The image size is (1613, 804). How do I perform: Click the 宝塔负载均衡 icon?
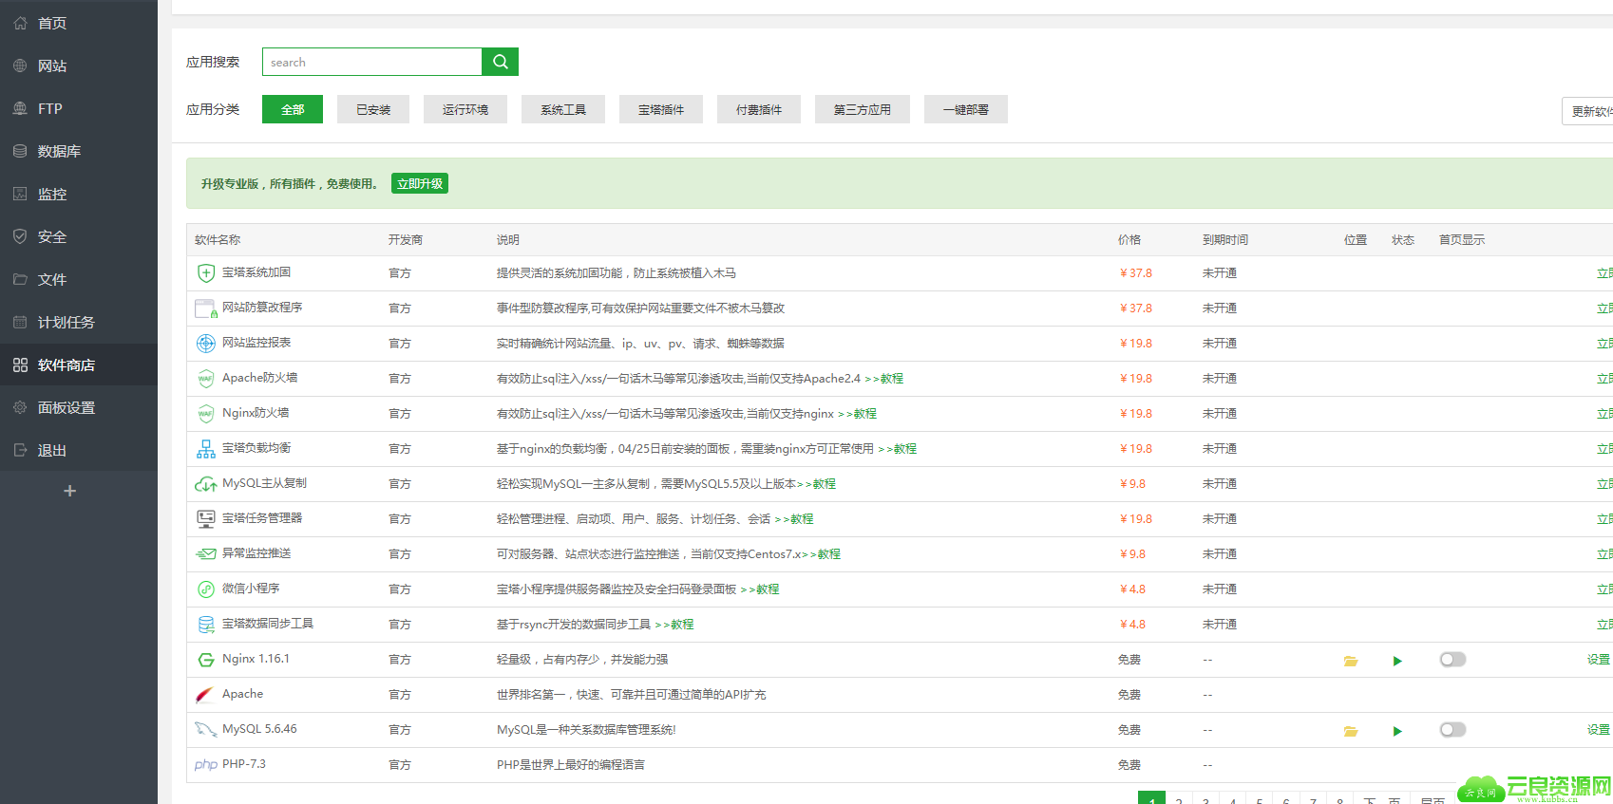click(205, 449)
